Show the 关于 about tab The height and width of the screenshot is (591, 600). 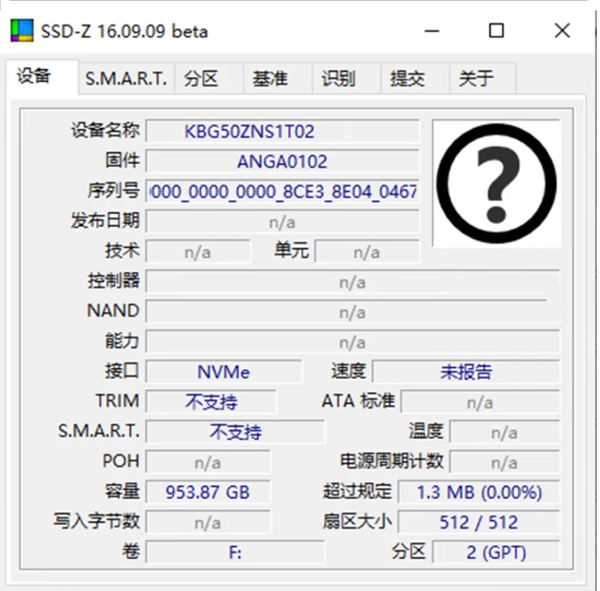coord(476,79)
